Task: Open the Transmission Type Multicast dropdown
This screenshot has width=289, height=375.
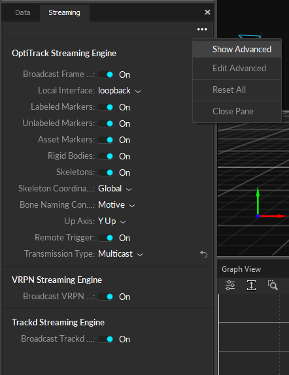Action: pyautogui.click(x=120, y=254)
